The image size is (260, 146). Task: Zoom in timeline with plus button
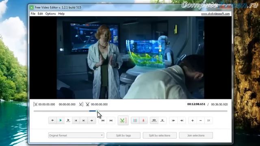193,120
